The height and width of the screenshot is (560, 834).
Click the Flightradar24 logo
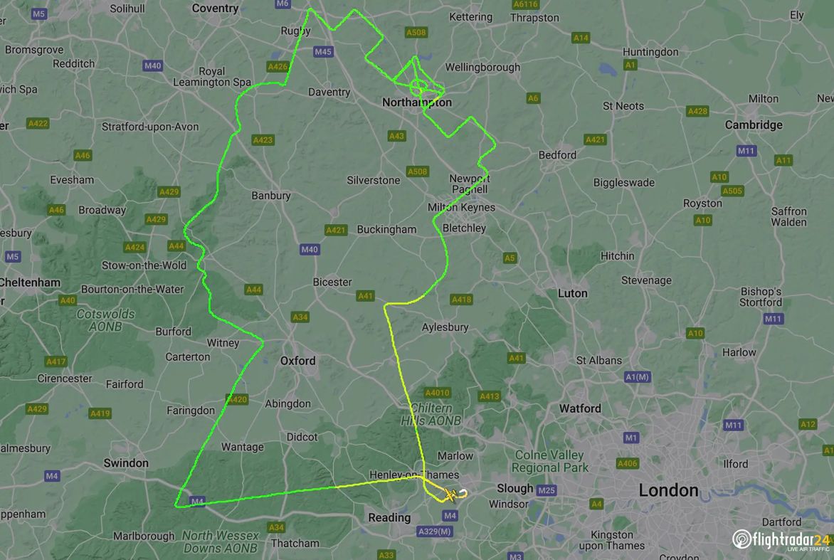coord(781,540)
